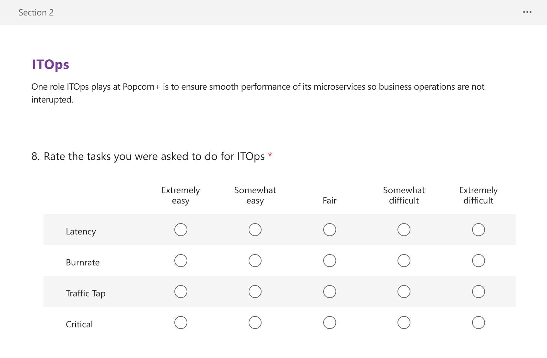Viewport: 547px width, 358px height.
Task: Mark Traffic Tap as Somewhat difficult
Action: coord(404,292)
